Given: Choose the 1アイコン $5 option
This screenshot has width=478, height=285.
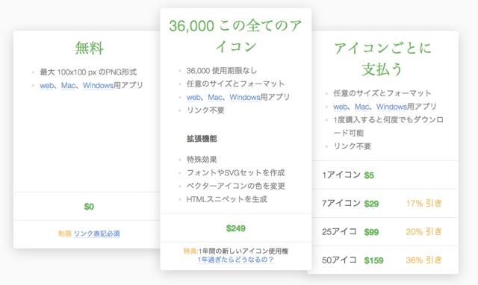Looking at the screenshot, I should tap(385, 175).
